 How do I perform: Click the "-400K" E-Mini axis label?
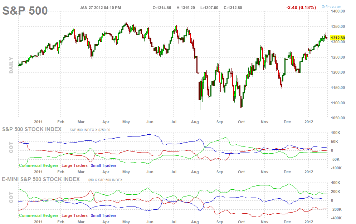336,218
